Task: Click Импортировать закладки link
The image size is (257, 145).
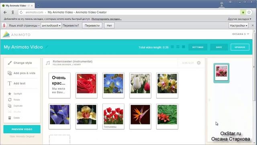Action: 106,19
